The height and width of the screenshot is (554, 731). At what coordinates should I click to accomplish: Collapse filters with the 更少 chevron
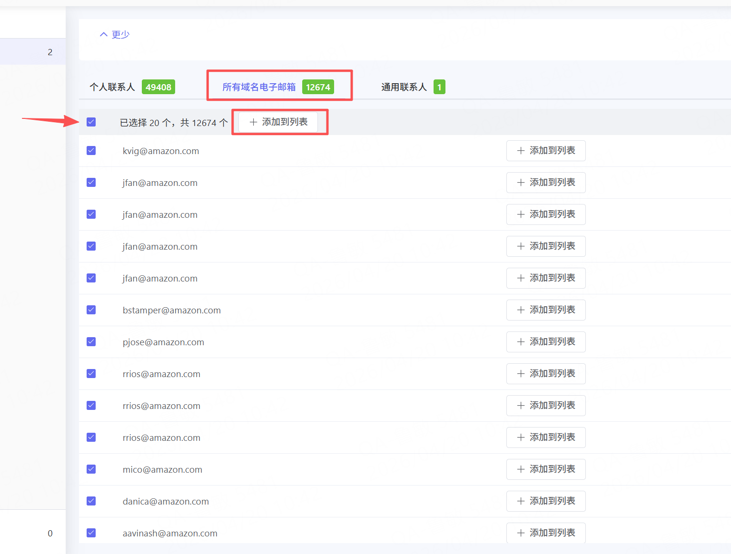pyautogui.click(x=115, y=34)
